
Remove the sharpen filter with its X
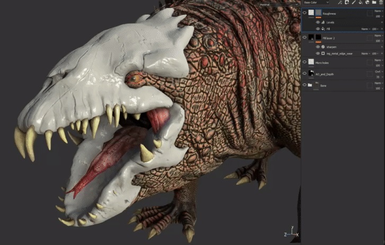click(381, 47)
